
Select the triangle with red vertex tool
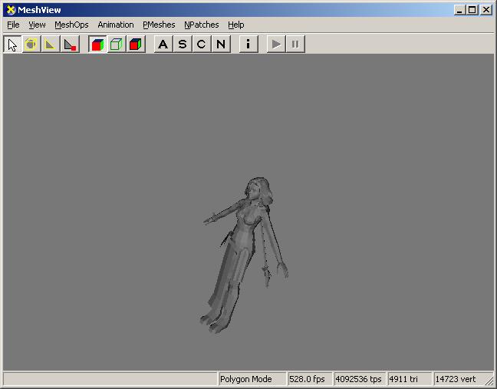coord(70,44)
